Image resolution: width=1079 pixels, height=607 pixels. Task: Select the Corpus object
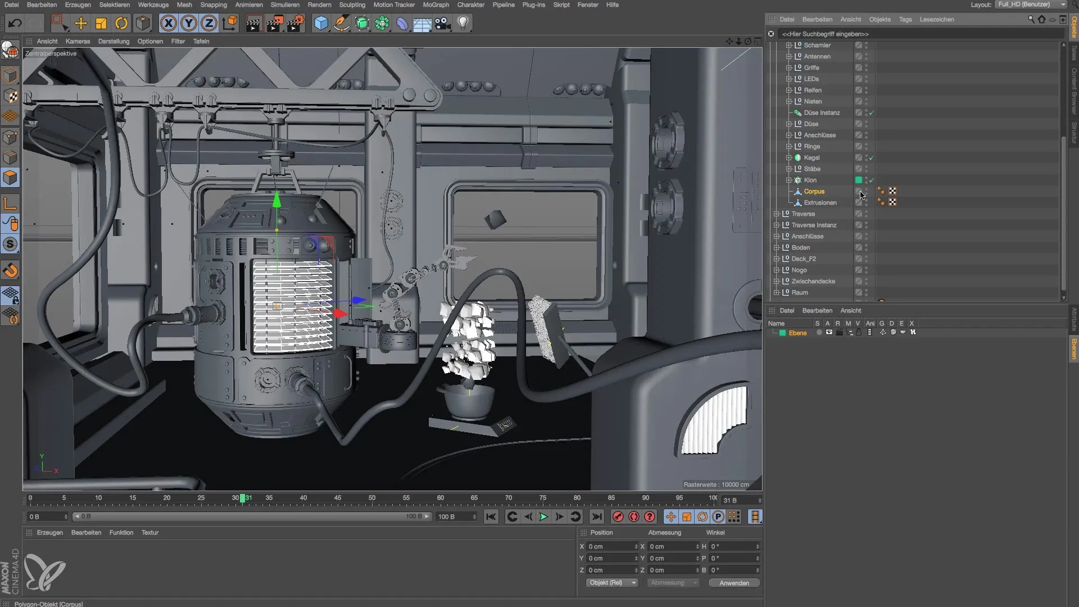click(x=814, y=191)
